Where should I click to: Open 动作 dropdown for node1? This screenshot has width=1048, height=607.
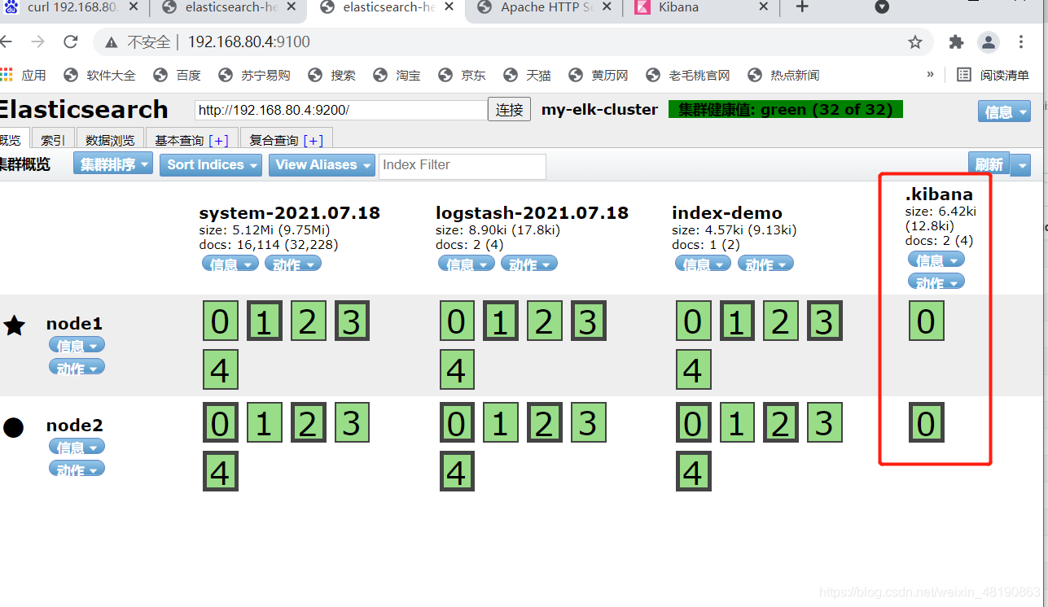[x=77, y=368]
